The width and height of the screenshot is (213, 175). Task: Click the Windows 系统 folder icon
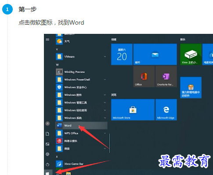[59, 118]
